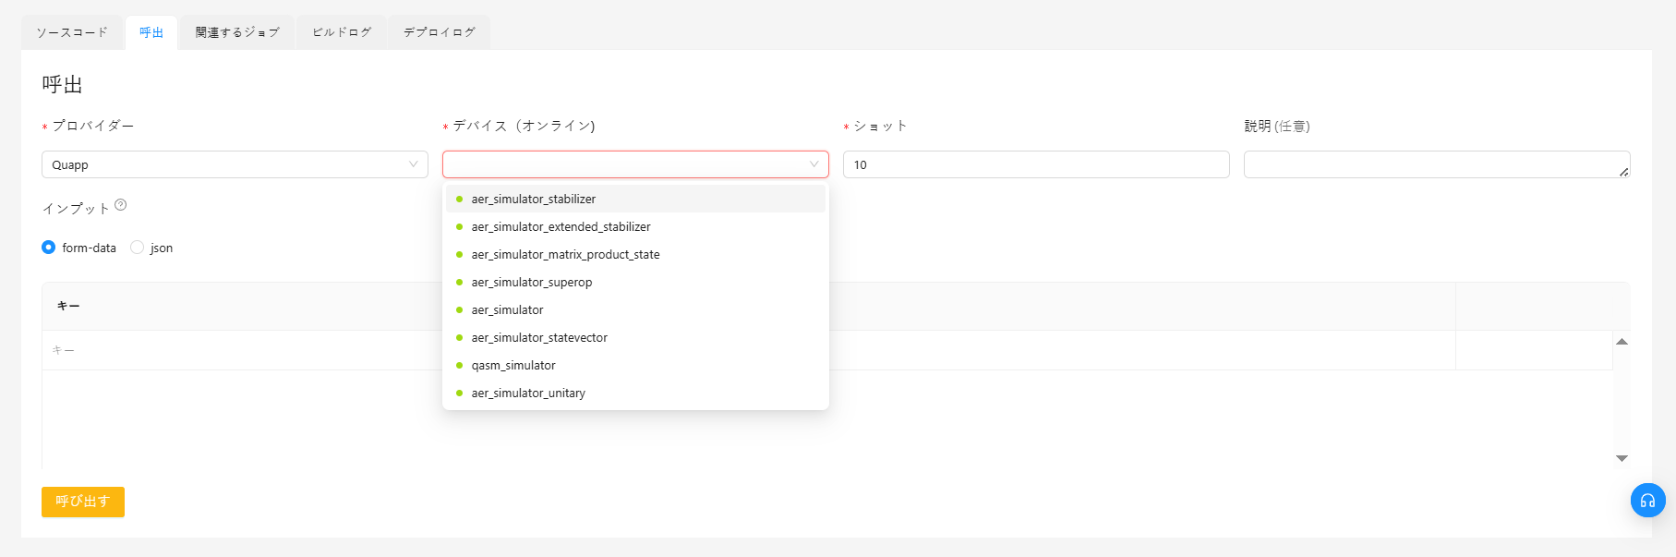Switch to the ソースコード tab
The width and height of the screenshot is (1676, 557).
point(72,32)
